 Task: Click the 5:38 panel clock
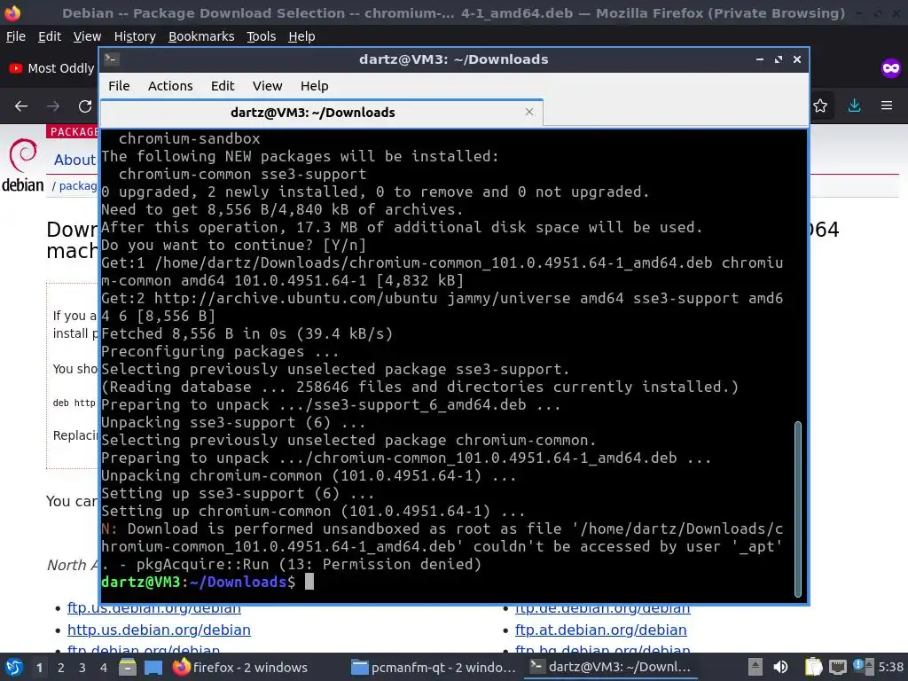click(x=890, y=667)
